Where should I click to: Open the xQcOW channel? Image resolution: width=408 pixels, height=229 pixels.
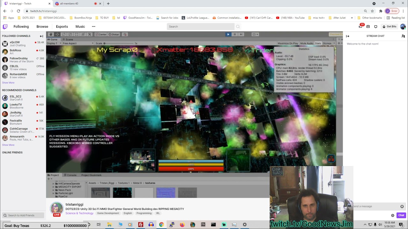coord(23,44)
